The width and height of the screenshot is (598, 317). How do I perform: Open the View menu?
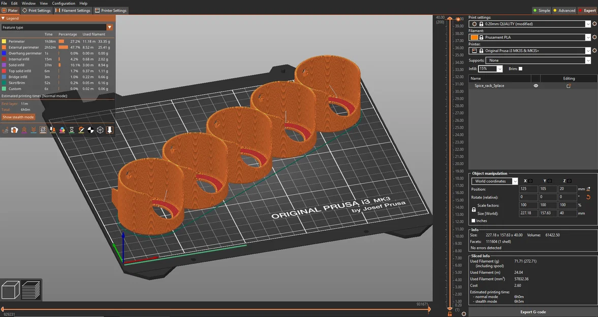[x=44, y=3]
